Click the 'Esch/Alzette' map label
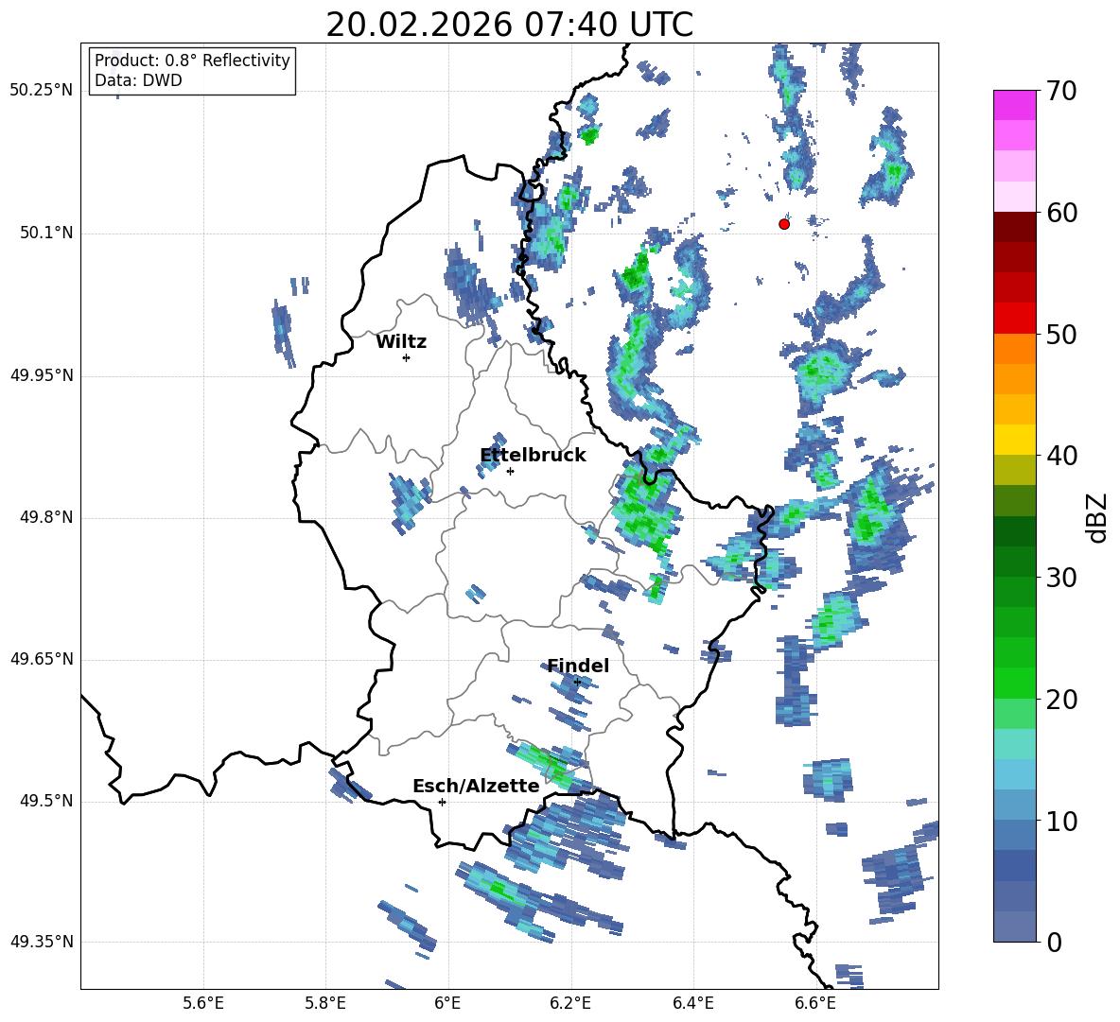The height and width of the screenshot is (1022, 1120). (476, 786)
